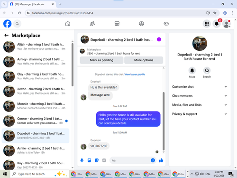Open the View buyer profile link
The height and width of the screenshot is (178, 237).
click(x=135, y=75)
